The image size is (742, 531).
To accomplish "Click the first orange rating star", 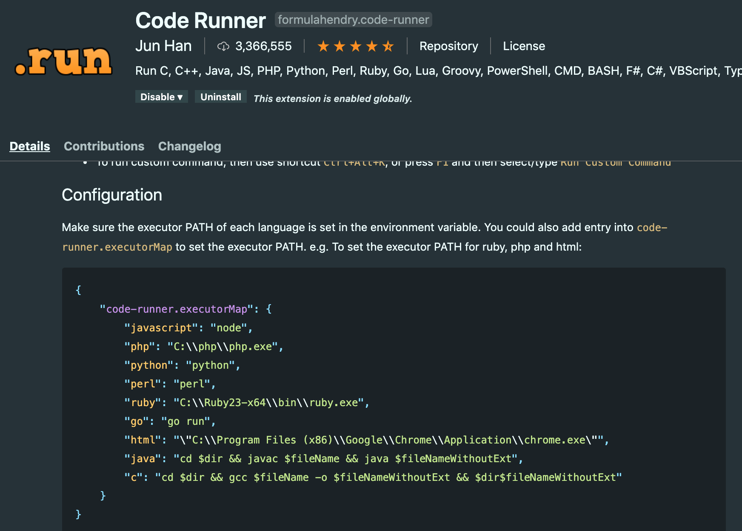I will click(x=323, y=46).
